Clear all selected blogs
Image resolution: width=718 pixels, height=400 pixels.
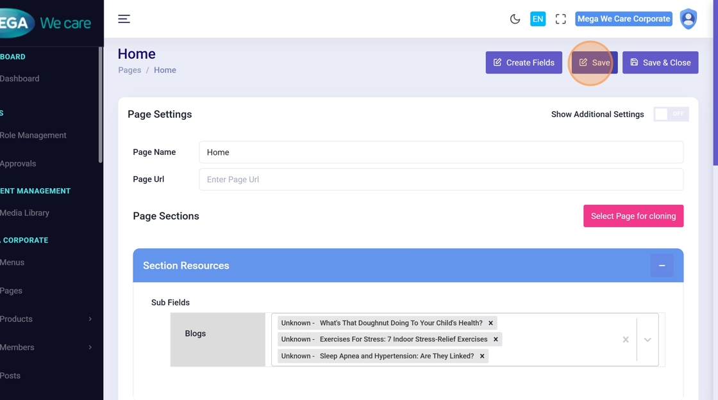(626, 339)
